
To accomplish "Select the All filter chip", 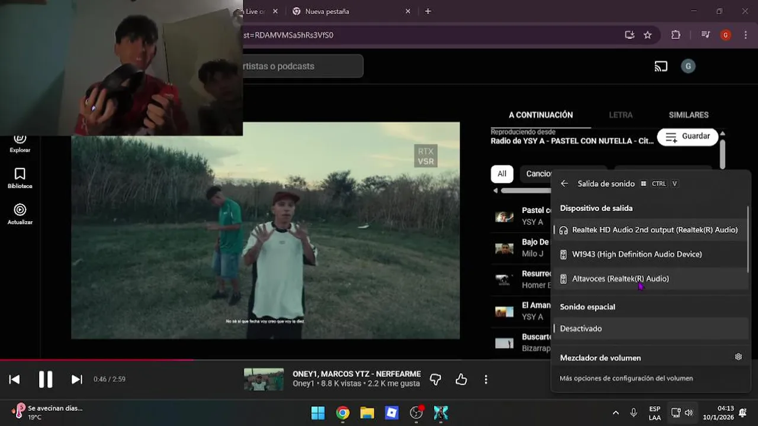I will pos(502,173).
